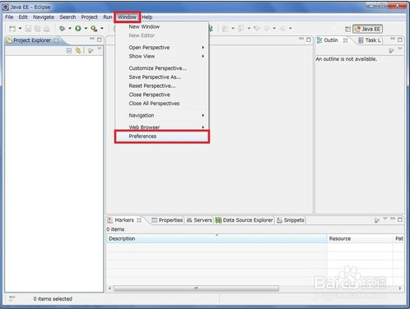Minimize the Markers panel
This screenshot has width=410, height=309.
(393, 219)
